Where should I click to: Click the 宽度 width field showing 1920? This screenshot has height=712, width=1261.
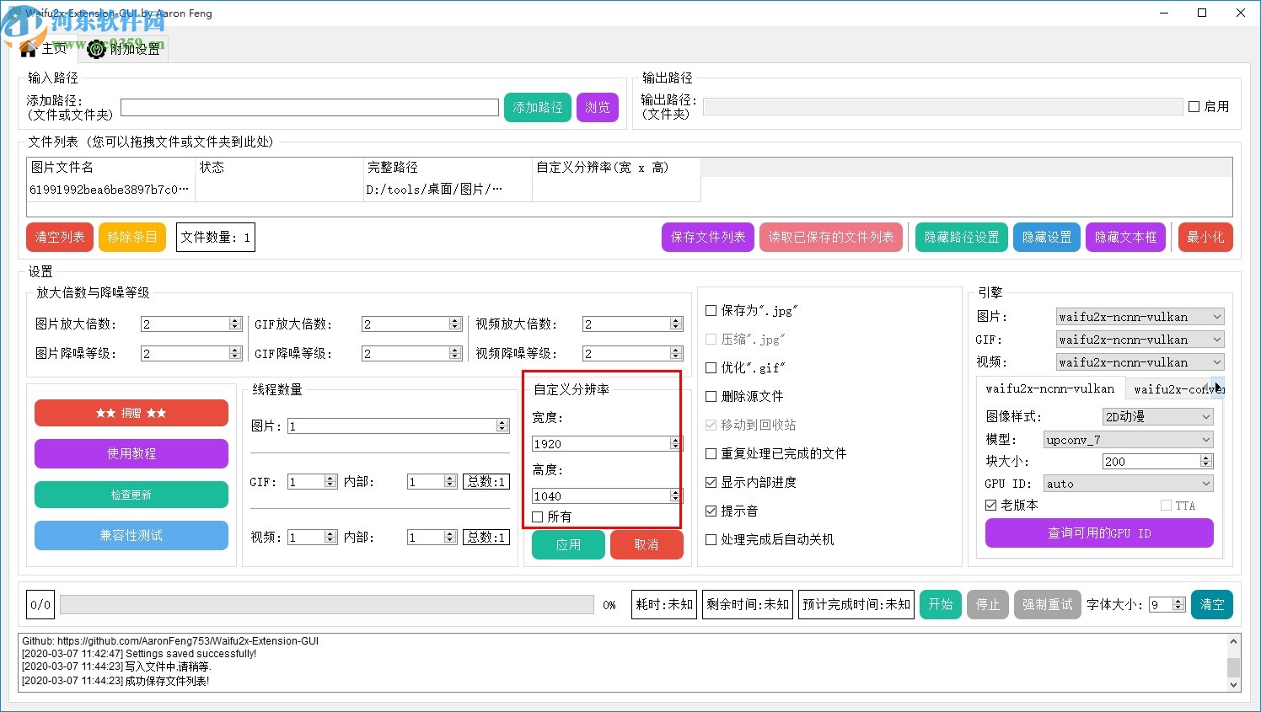pyautogui.click(x=594, y=443)
